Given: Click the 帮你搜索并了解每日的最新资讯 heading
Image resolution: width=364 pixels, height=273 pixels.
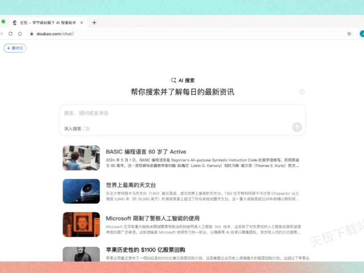Looking at the screenshot, I should point(182,92).
